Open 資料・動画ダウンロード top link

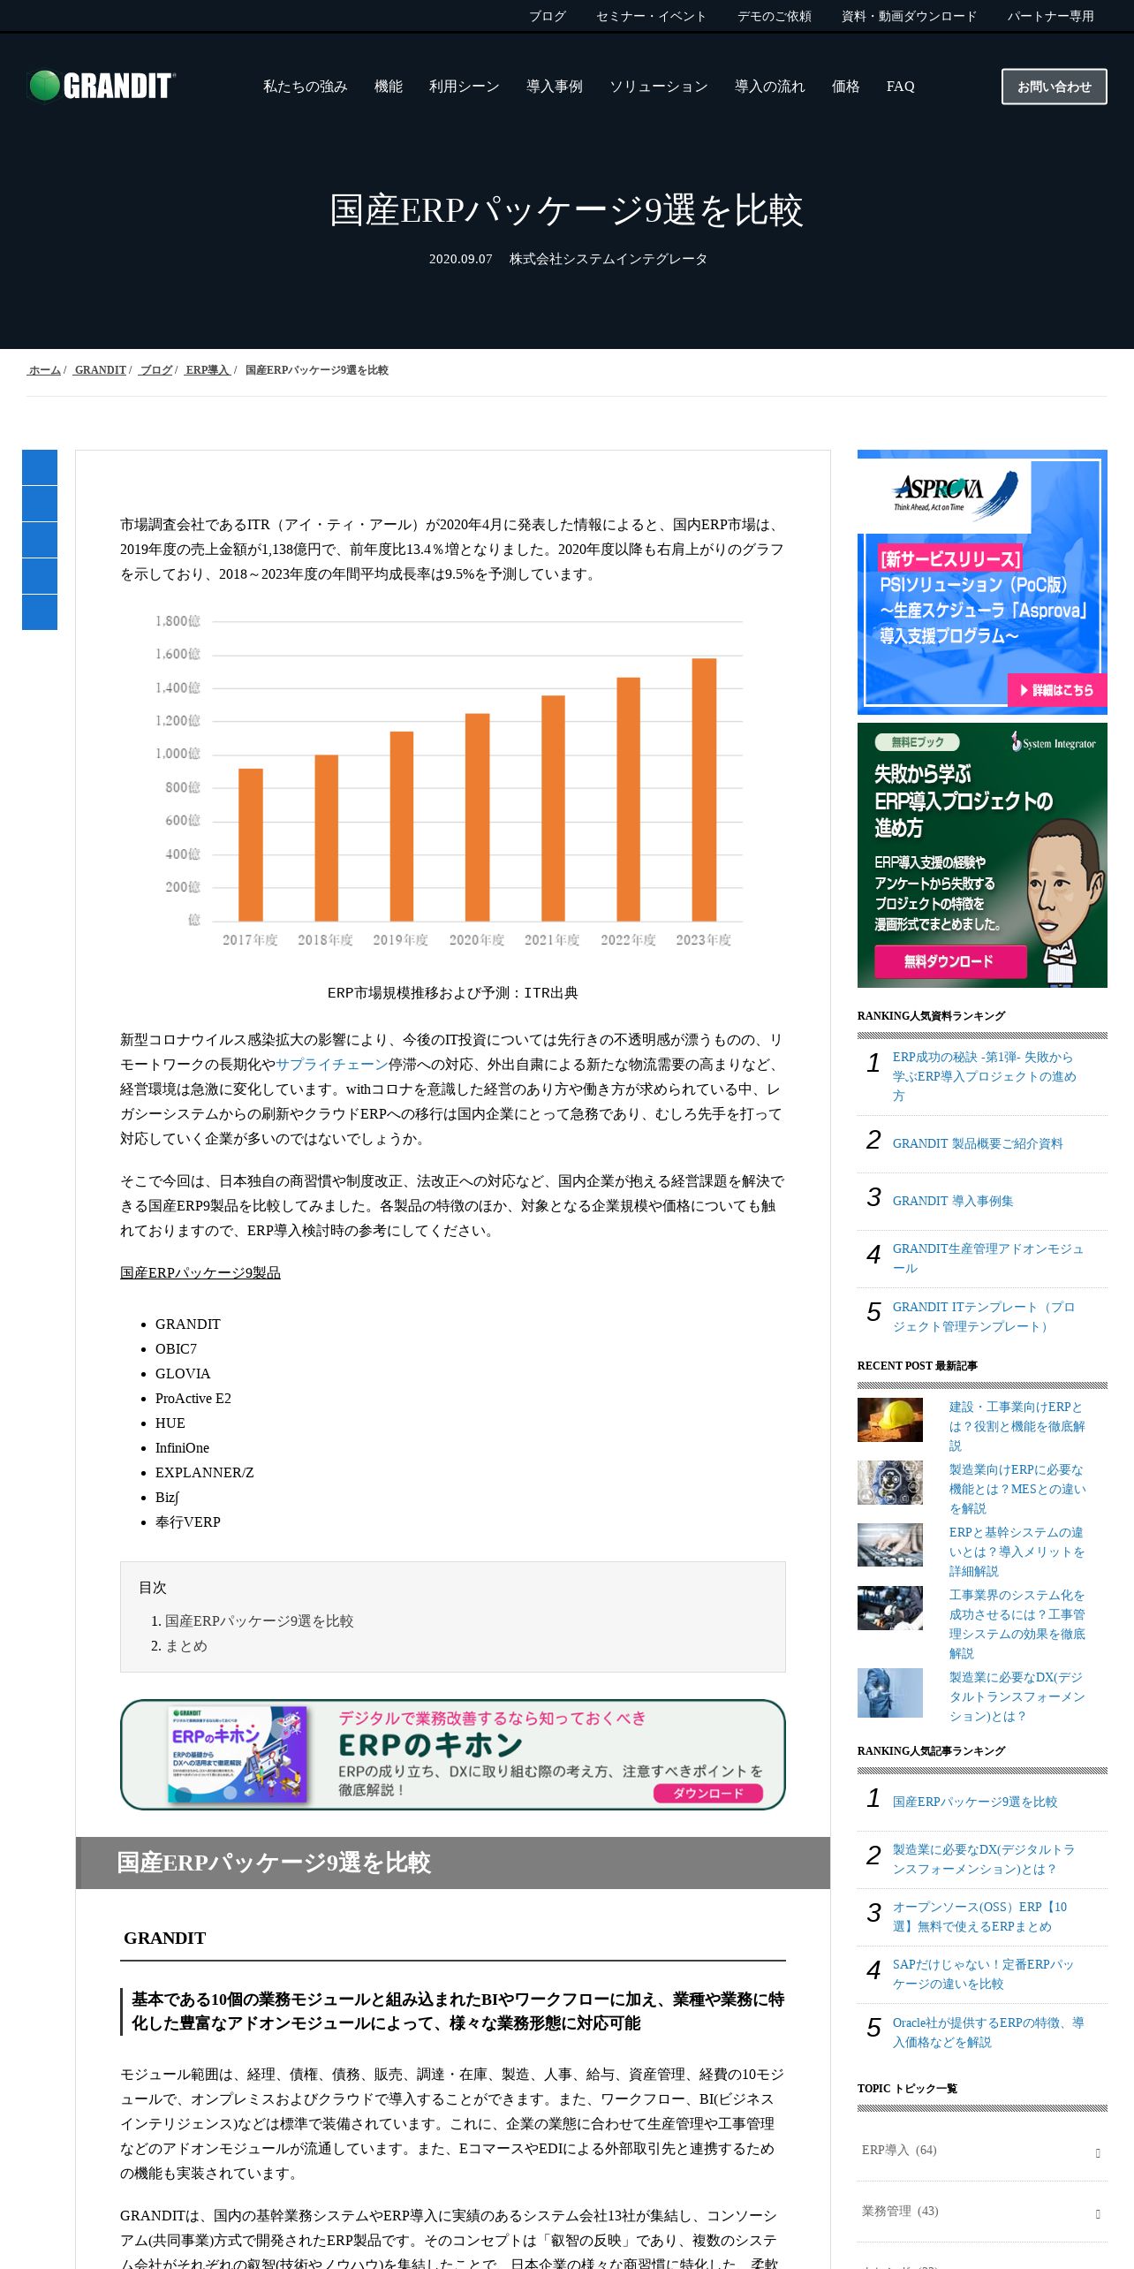909,16
